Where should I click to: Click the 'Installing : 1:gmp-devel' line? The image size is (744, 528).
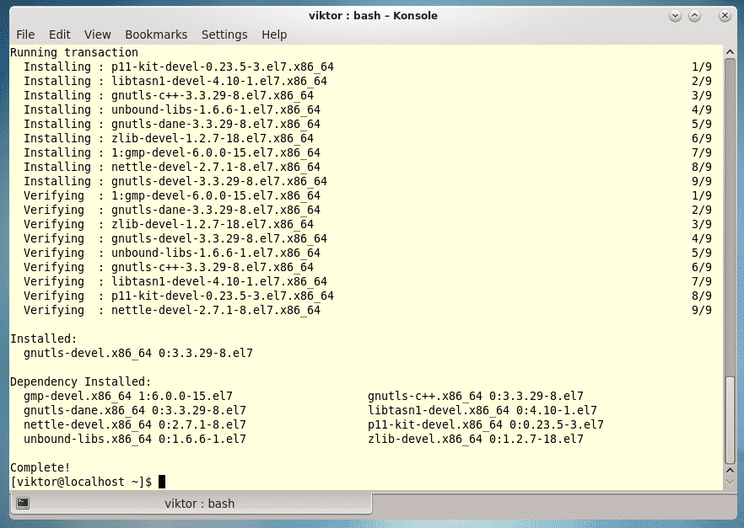172,152
